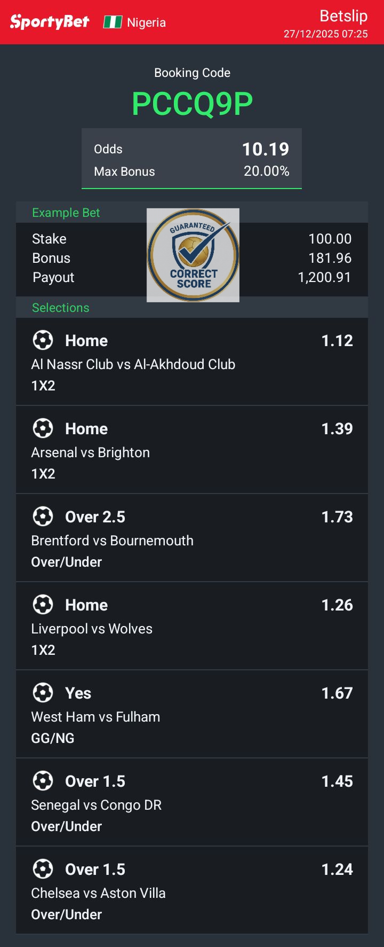Viewport: 384px width, 947px height.
Task: Click the football icon for West Ham vs Fulham
Action: pyautogui.click(x=43, y=693)
